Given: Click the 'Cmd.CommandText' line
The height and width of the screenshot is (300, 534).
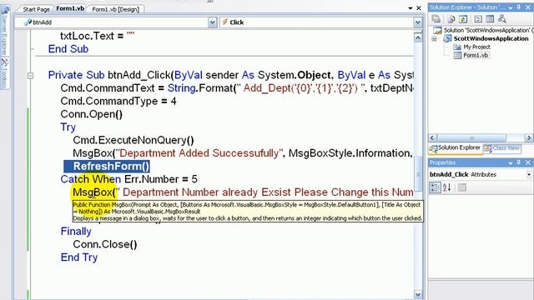Looking at the screenshot, I should pos(237,88).
